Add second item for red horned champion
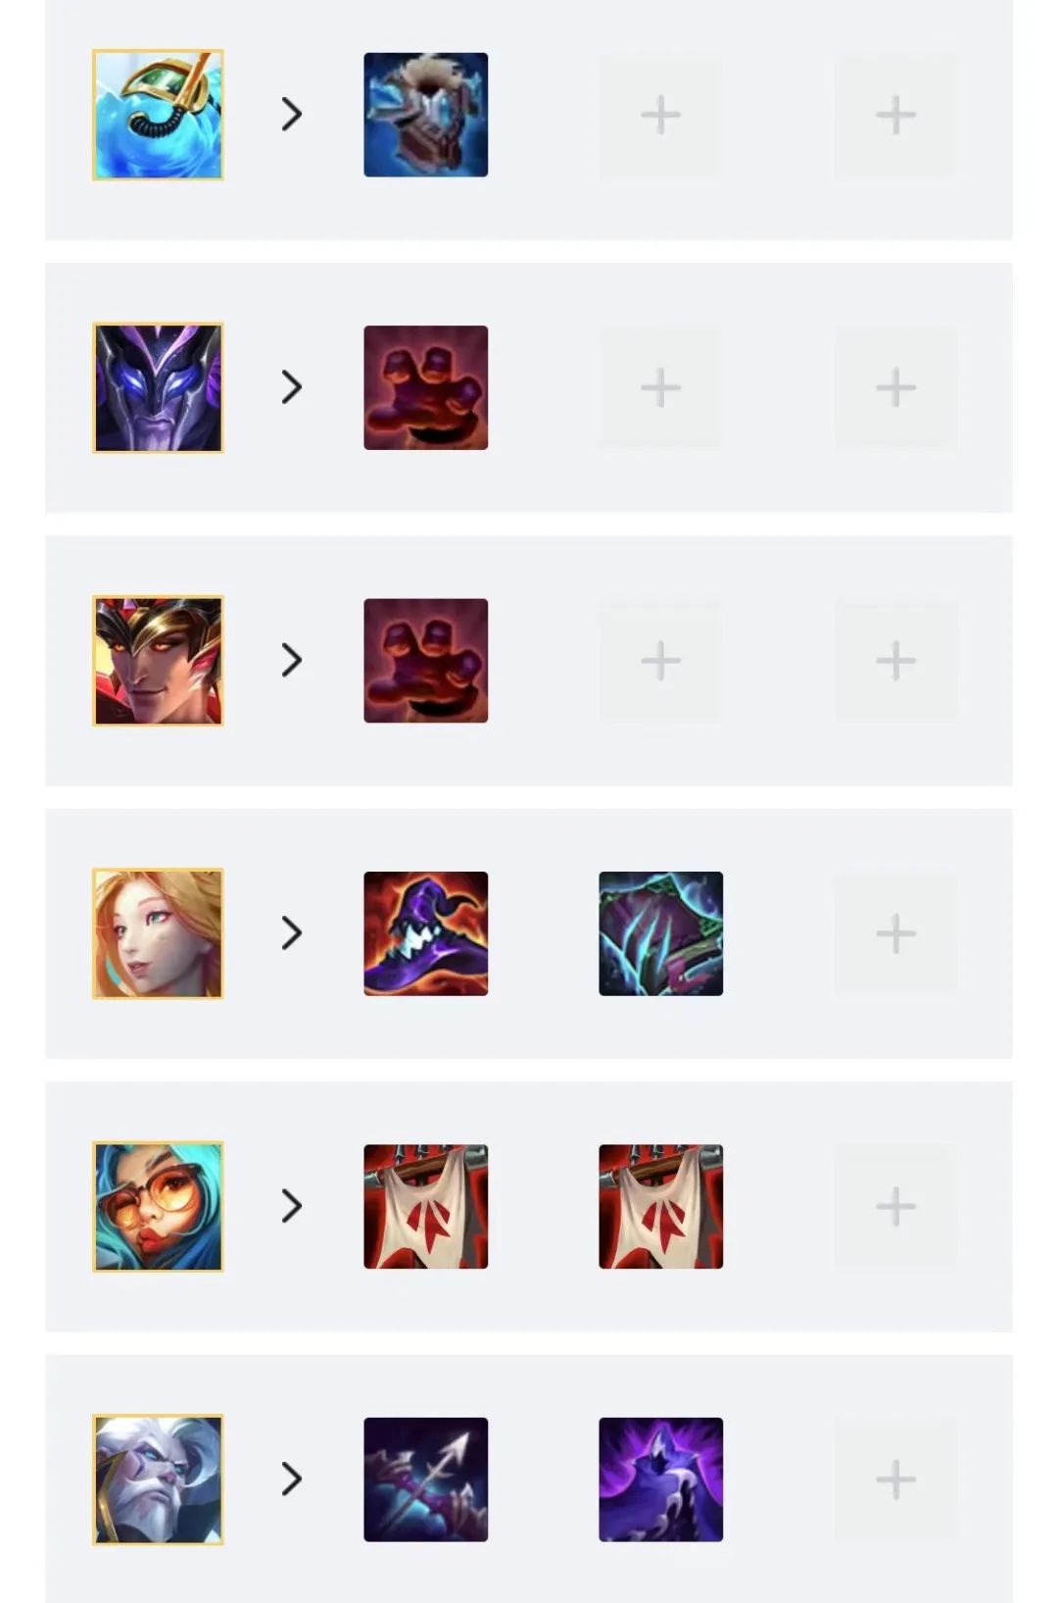1058x1603 pixels. click(661, 661)
